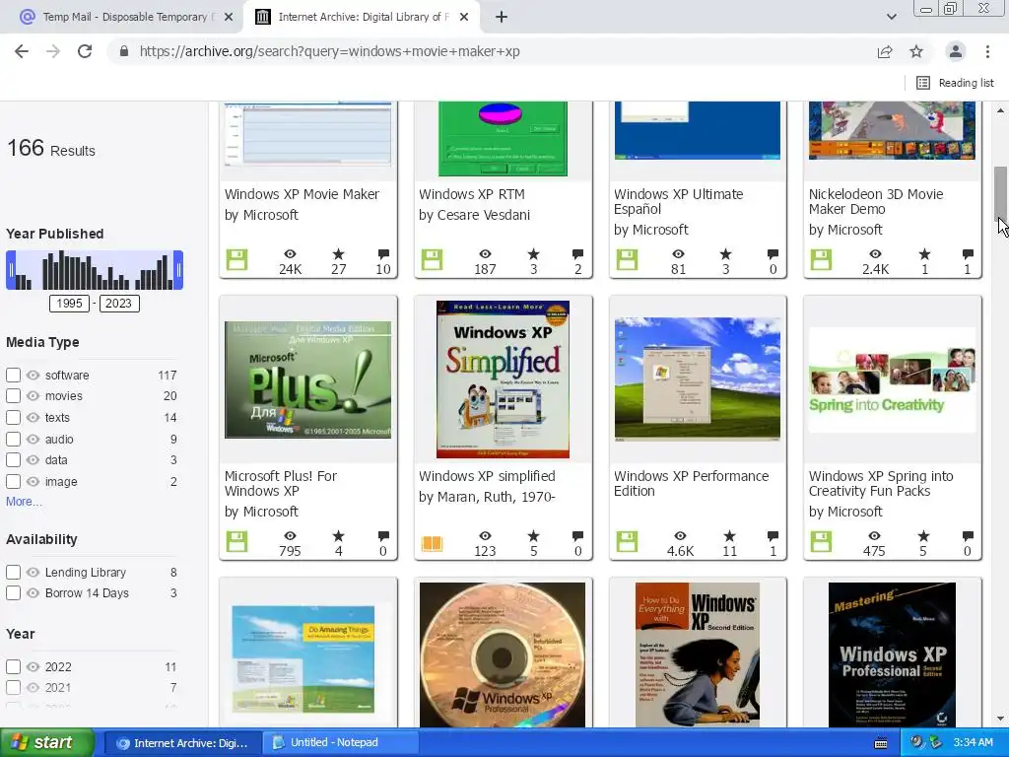Click software icon on Windows XP Movie Maker card
The width and height of the screenshot is (1009, 757).
tap(236, 260)
